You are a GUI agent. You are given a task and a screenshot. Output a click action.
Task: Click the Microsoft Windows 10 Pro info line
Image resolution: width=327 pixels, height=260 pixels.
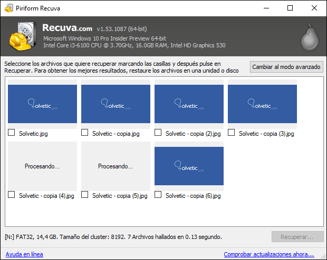[x=104, y=38]
